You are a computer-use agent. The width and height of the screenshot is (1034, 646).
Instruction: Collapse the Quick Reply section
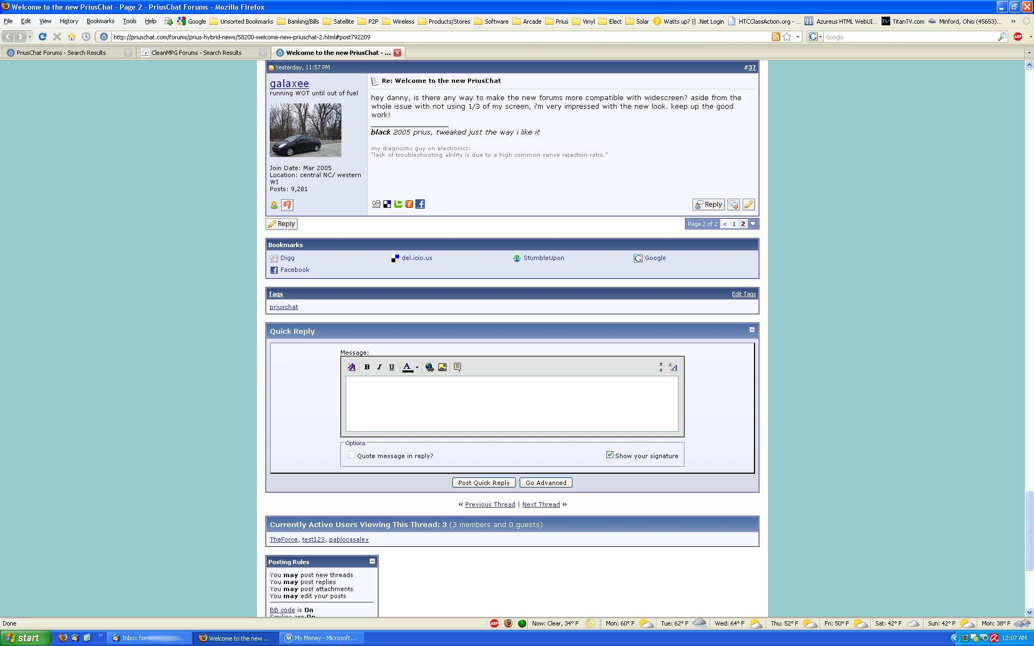tap(752, 330)
